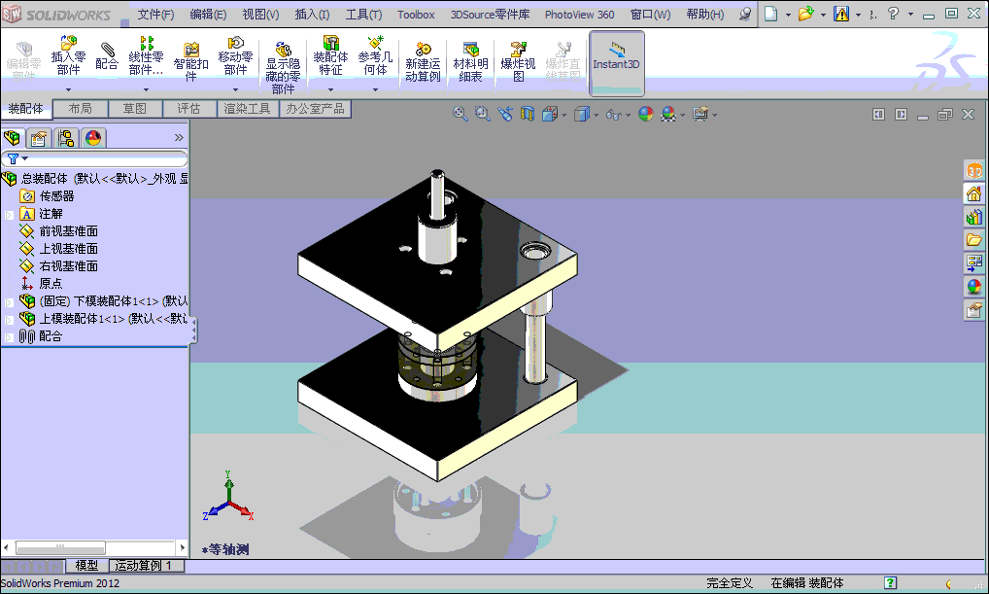The height and width of the screenshot is (594, 989).
Task: Click the Exploded View (爆炸视图) icon
Action: [x=518, y=50]
